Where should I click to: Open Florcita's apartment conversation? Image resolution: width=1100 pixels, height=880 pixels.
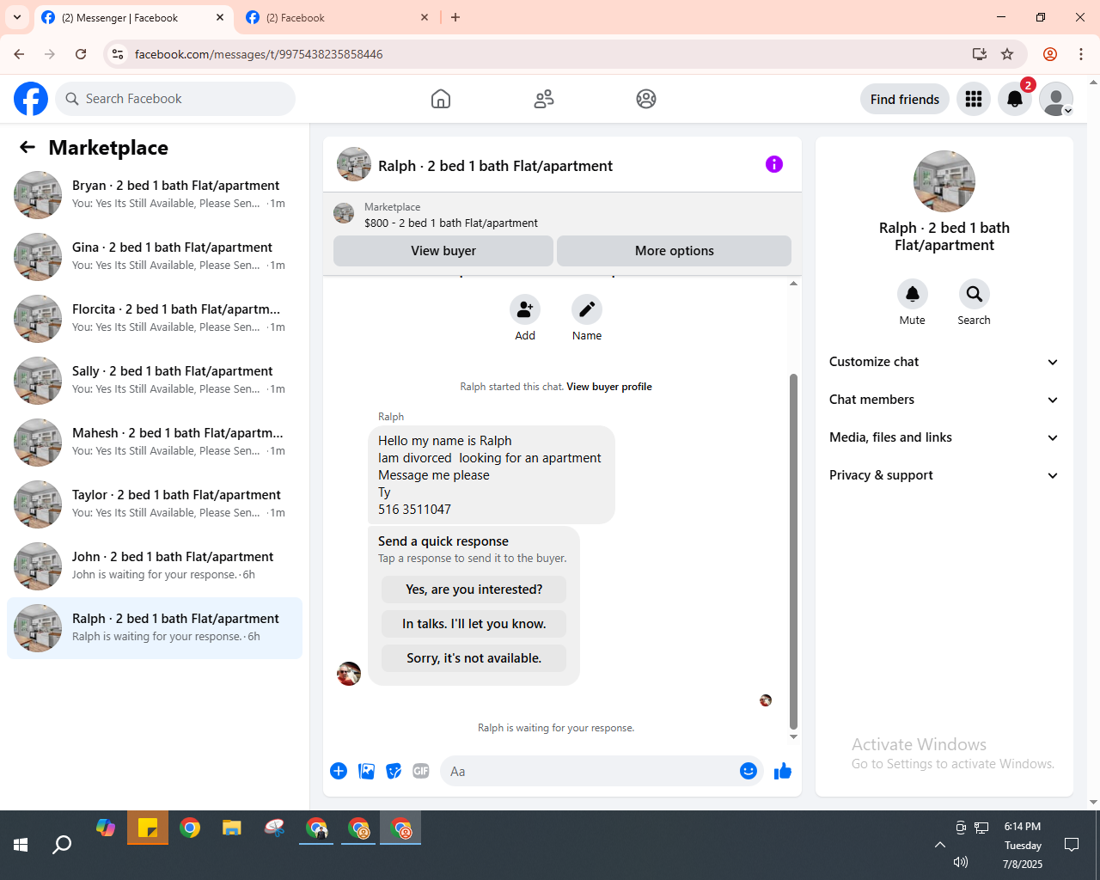[x=155, y=319]
